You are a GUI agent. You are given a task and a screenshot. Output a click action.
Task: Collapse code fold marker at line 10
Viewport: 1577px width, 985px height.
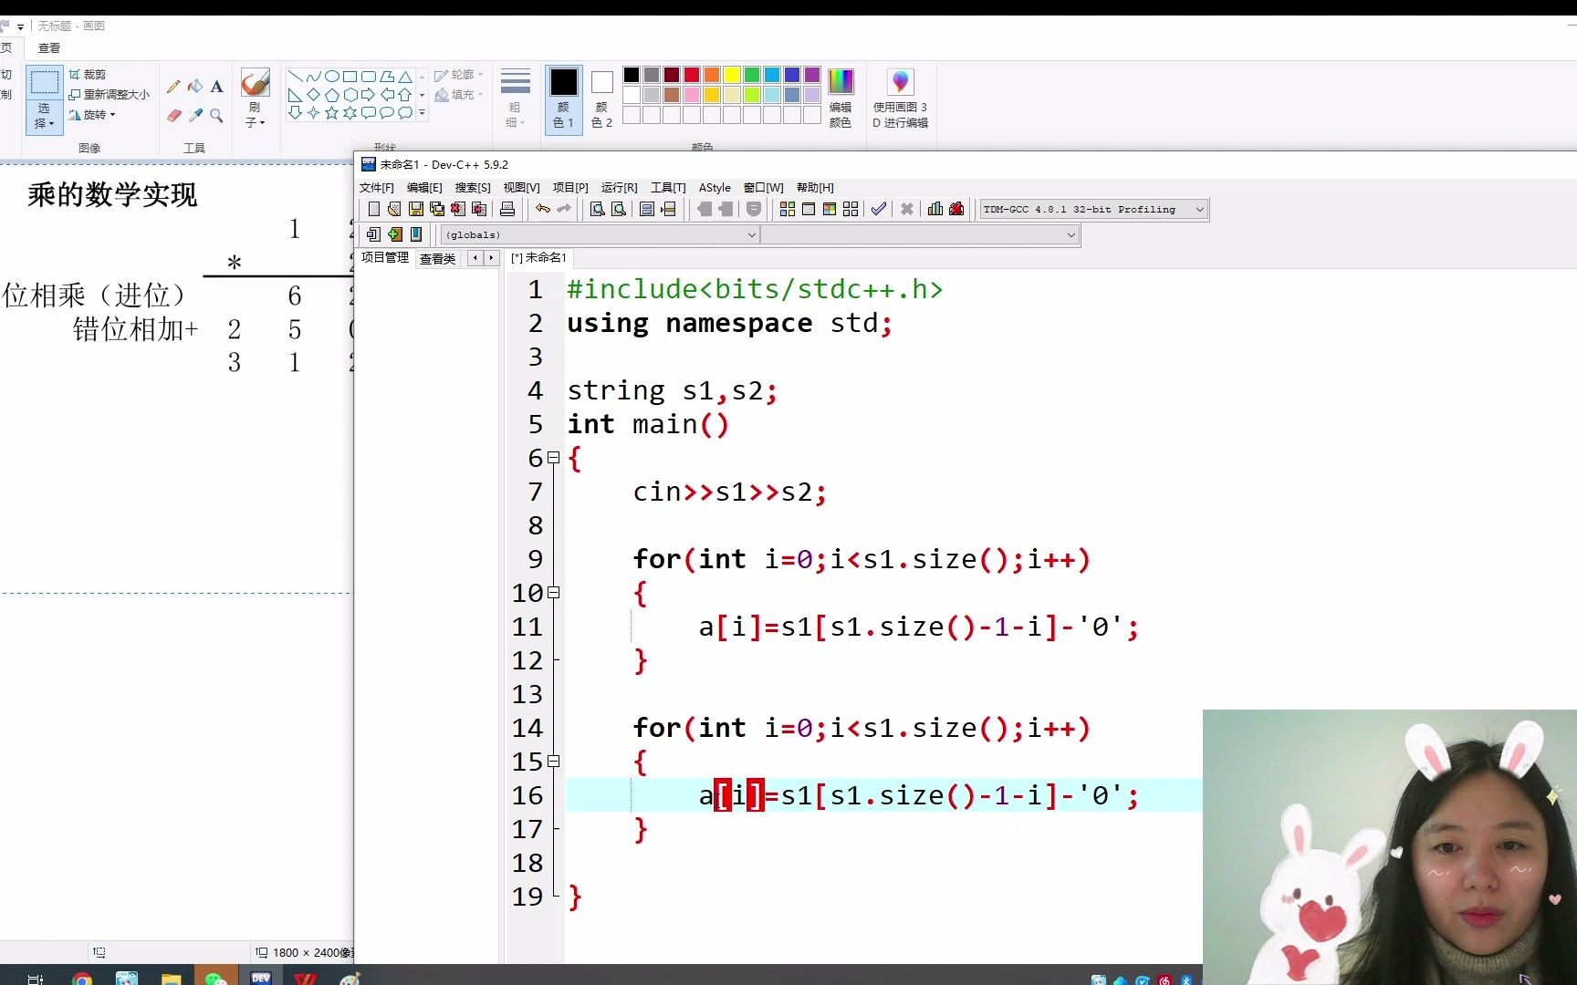pyautogui.click(x=553, y=593)
